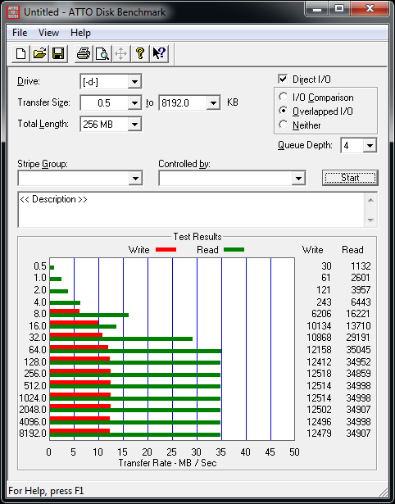
Task: Click the write value 6206
Action: [321, 314]
